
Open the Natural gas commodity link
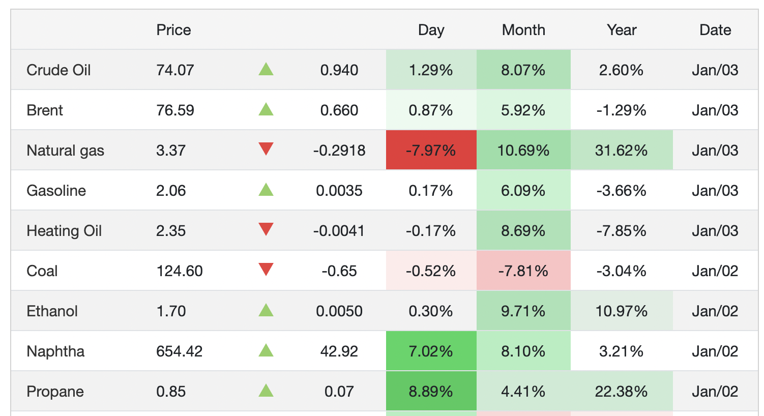click(x=65, y=151)
